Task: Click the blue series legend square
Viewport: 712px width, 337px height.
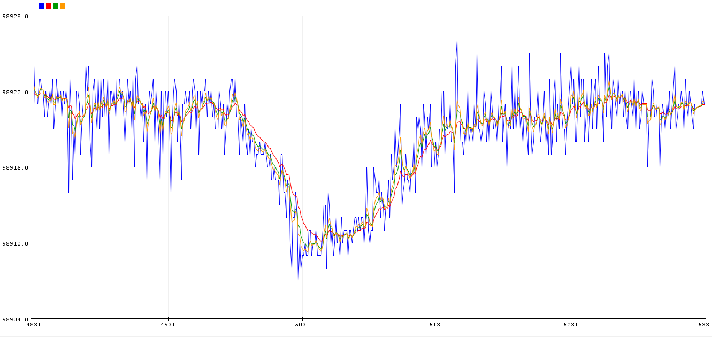Action: [42, 6]
